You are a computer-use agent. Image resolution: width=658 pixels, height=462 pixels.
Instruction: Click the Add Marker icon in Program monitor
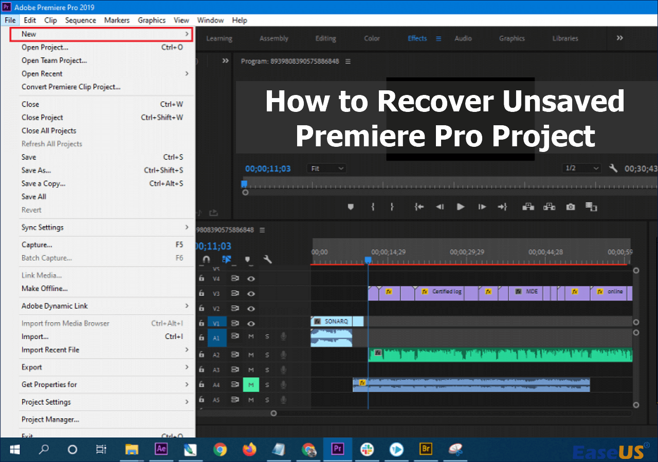pyautogui.click(x=351, y=207)
